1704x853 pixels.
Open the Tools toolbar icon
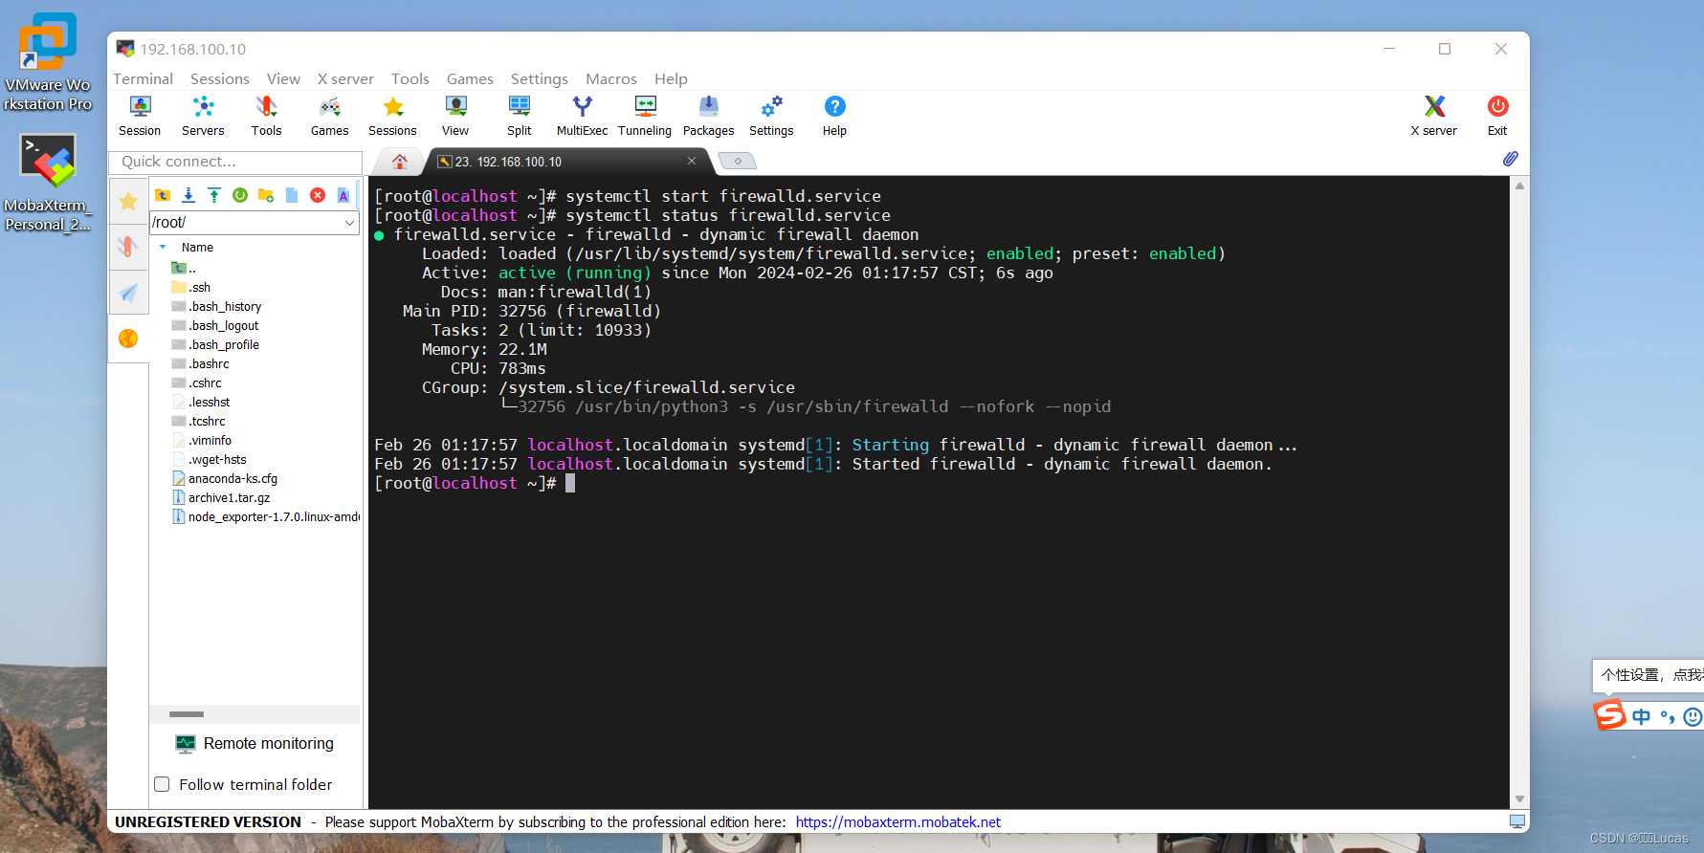[x=266, y=116]
